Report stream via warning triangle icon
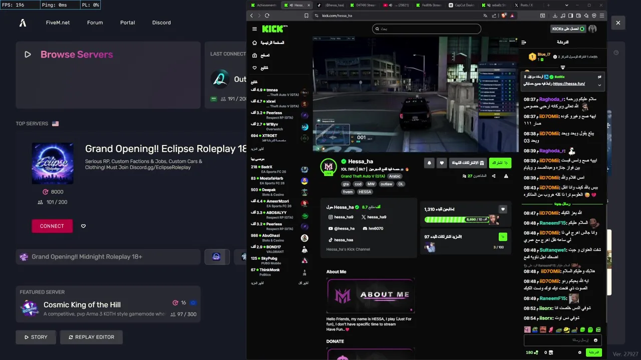 pyautogui.click(x=506, y=176)
